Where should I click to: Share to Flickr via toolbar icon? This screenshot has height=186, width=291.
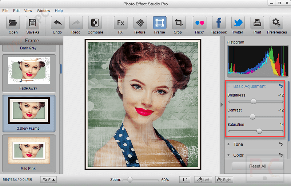point(199,23)
